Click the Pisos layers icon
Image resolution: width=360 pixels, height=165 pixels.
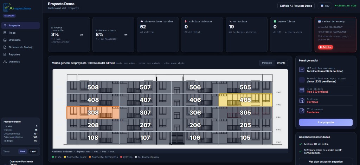coord(5,33)
